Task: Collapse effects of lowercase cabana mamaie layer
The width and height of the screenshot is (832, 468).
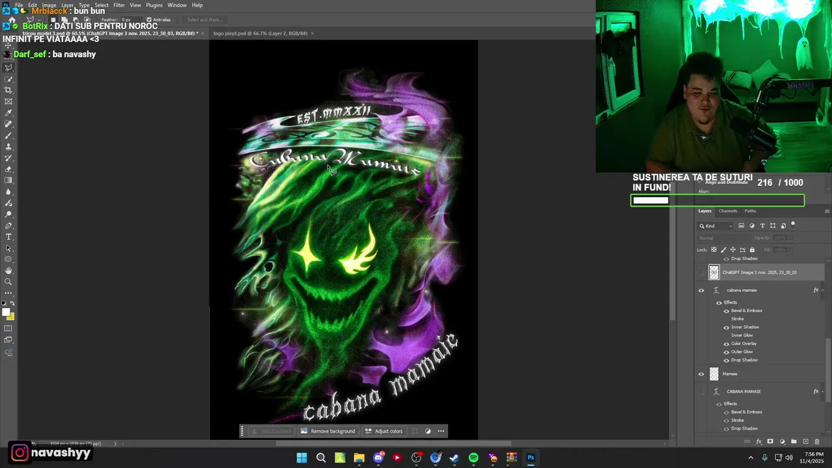Action: pyautogui.click(x=822, y=291)
